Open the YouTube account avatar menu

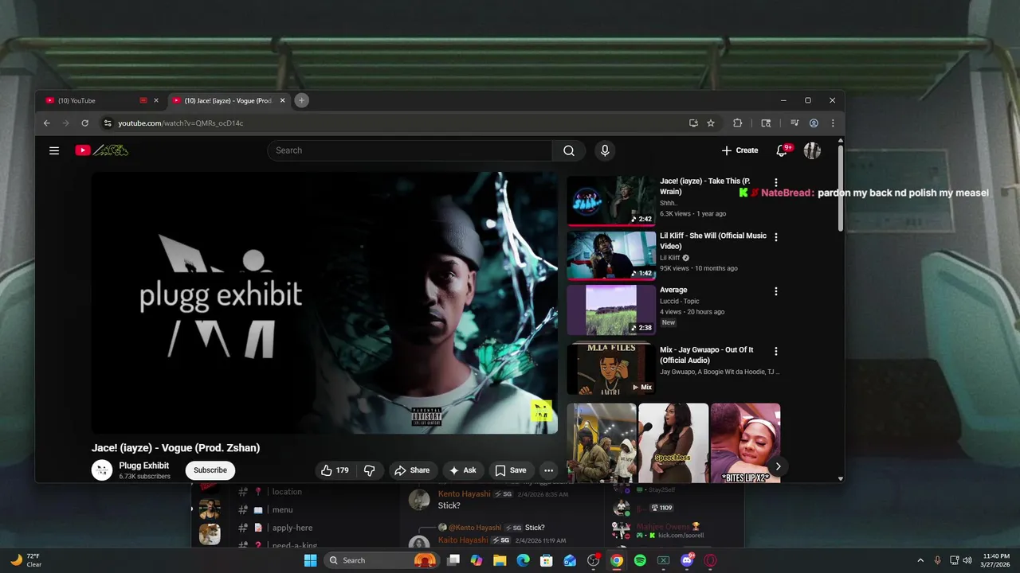812,150
